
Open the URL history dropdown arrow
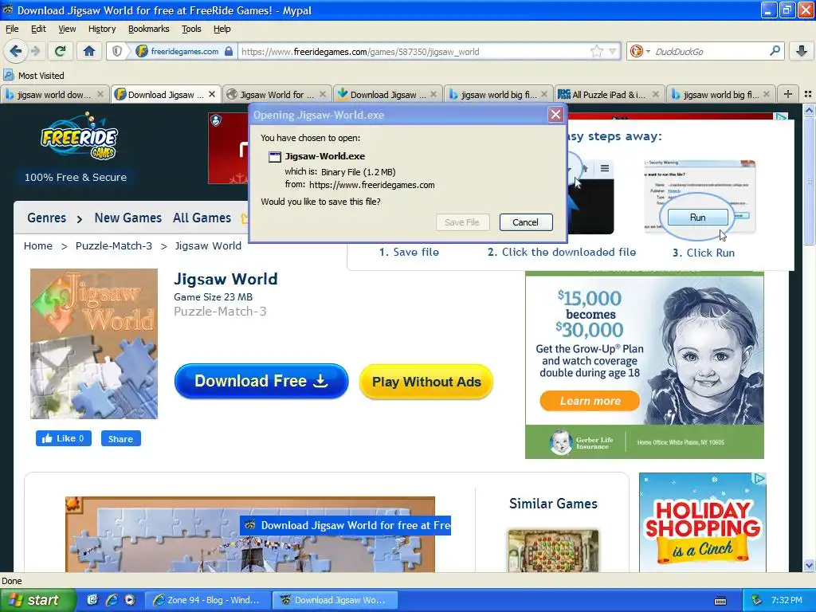[x=613, y=52]
